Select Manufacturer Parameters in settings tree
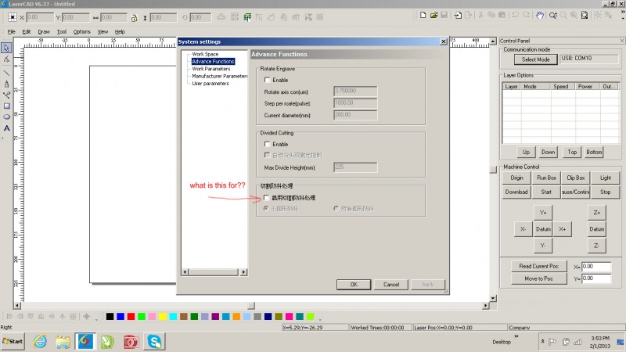Viewport: 626px width, 352px height. coord(220,76)
